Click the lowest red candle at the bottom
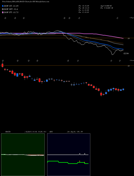This screenshot has height=176, width=134. pyautogui.click(x=101, y=94)
